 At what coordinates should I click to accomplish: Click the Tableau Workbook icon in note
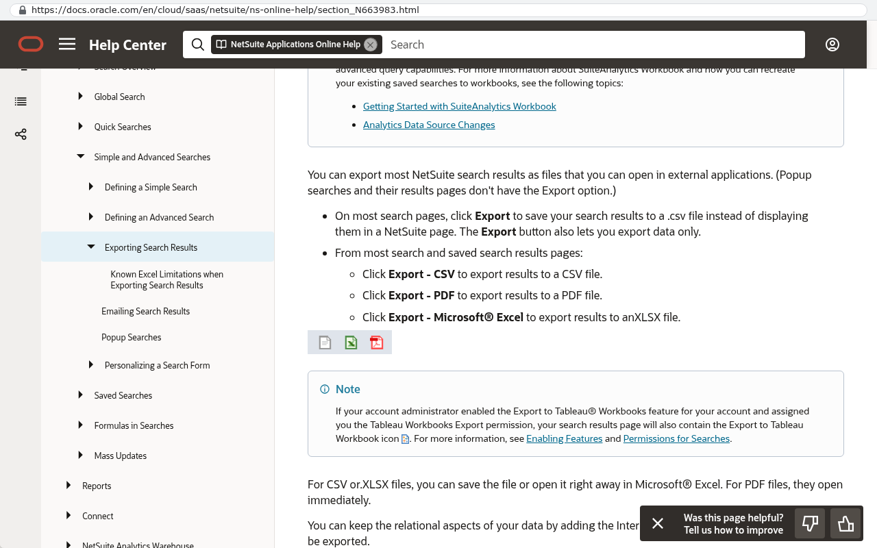pyautogui.click(x=405, y=439)
